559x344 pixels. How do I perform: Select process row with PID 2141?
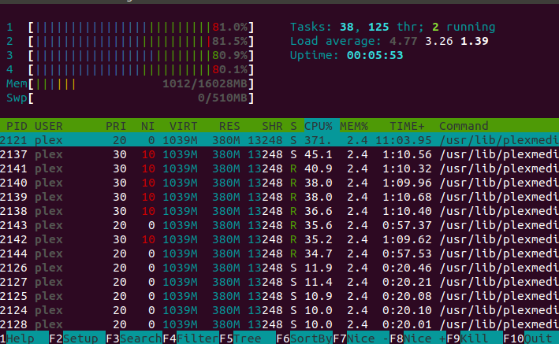pyautogui.click(x=279, y=168)
